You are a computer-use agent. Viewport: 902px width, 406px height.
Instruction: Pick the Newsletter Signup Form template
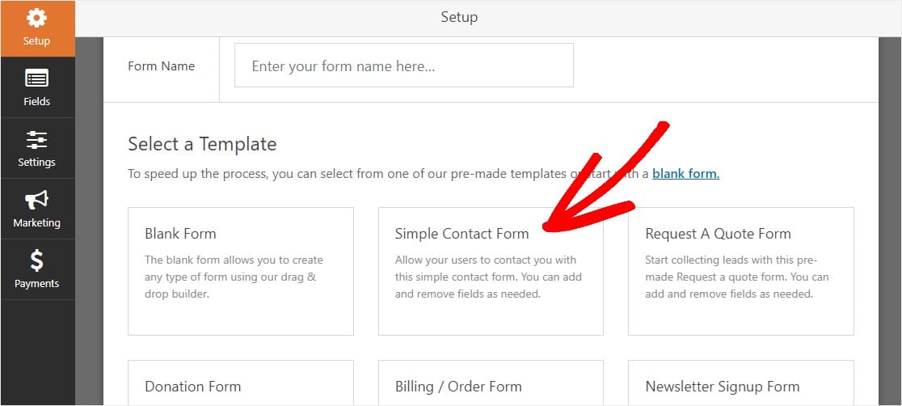[x=741, y=383]
